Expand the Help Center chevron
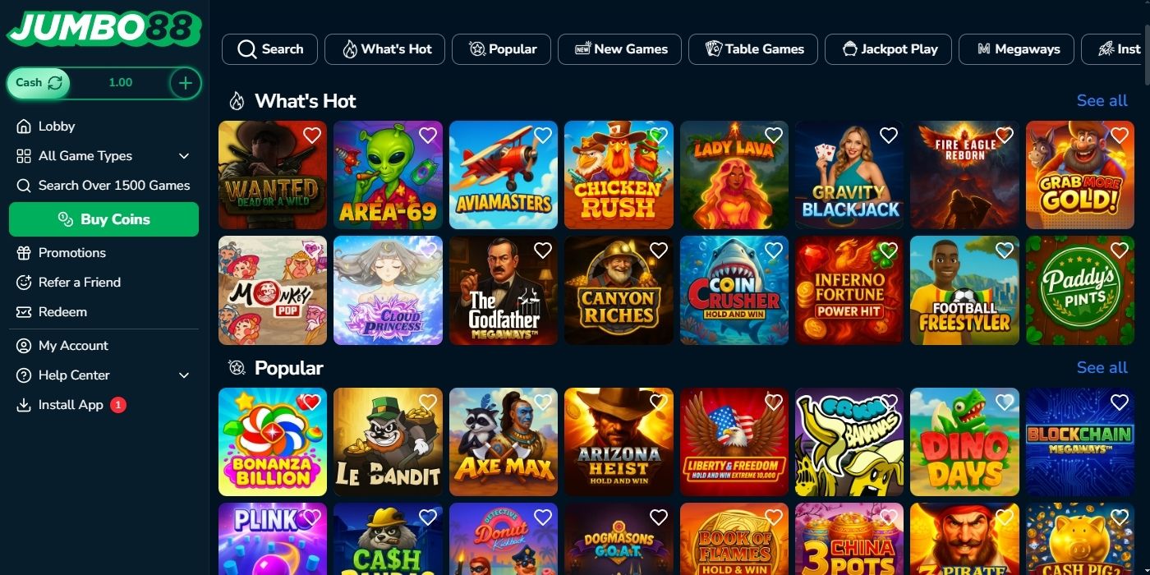This screenshot has width=1150, height=575. [x=184, y=375]
